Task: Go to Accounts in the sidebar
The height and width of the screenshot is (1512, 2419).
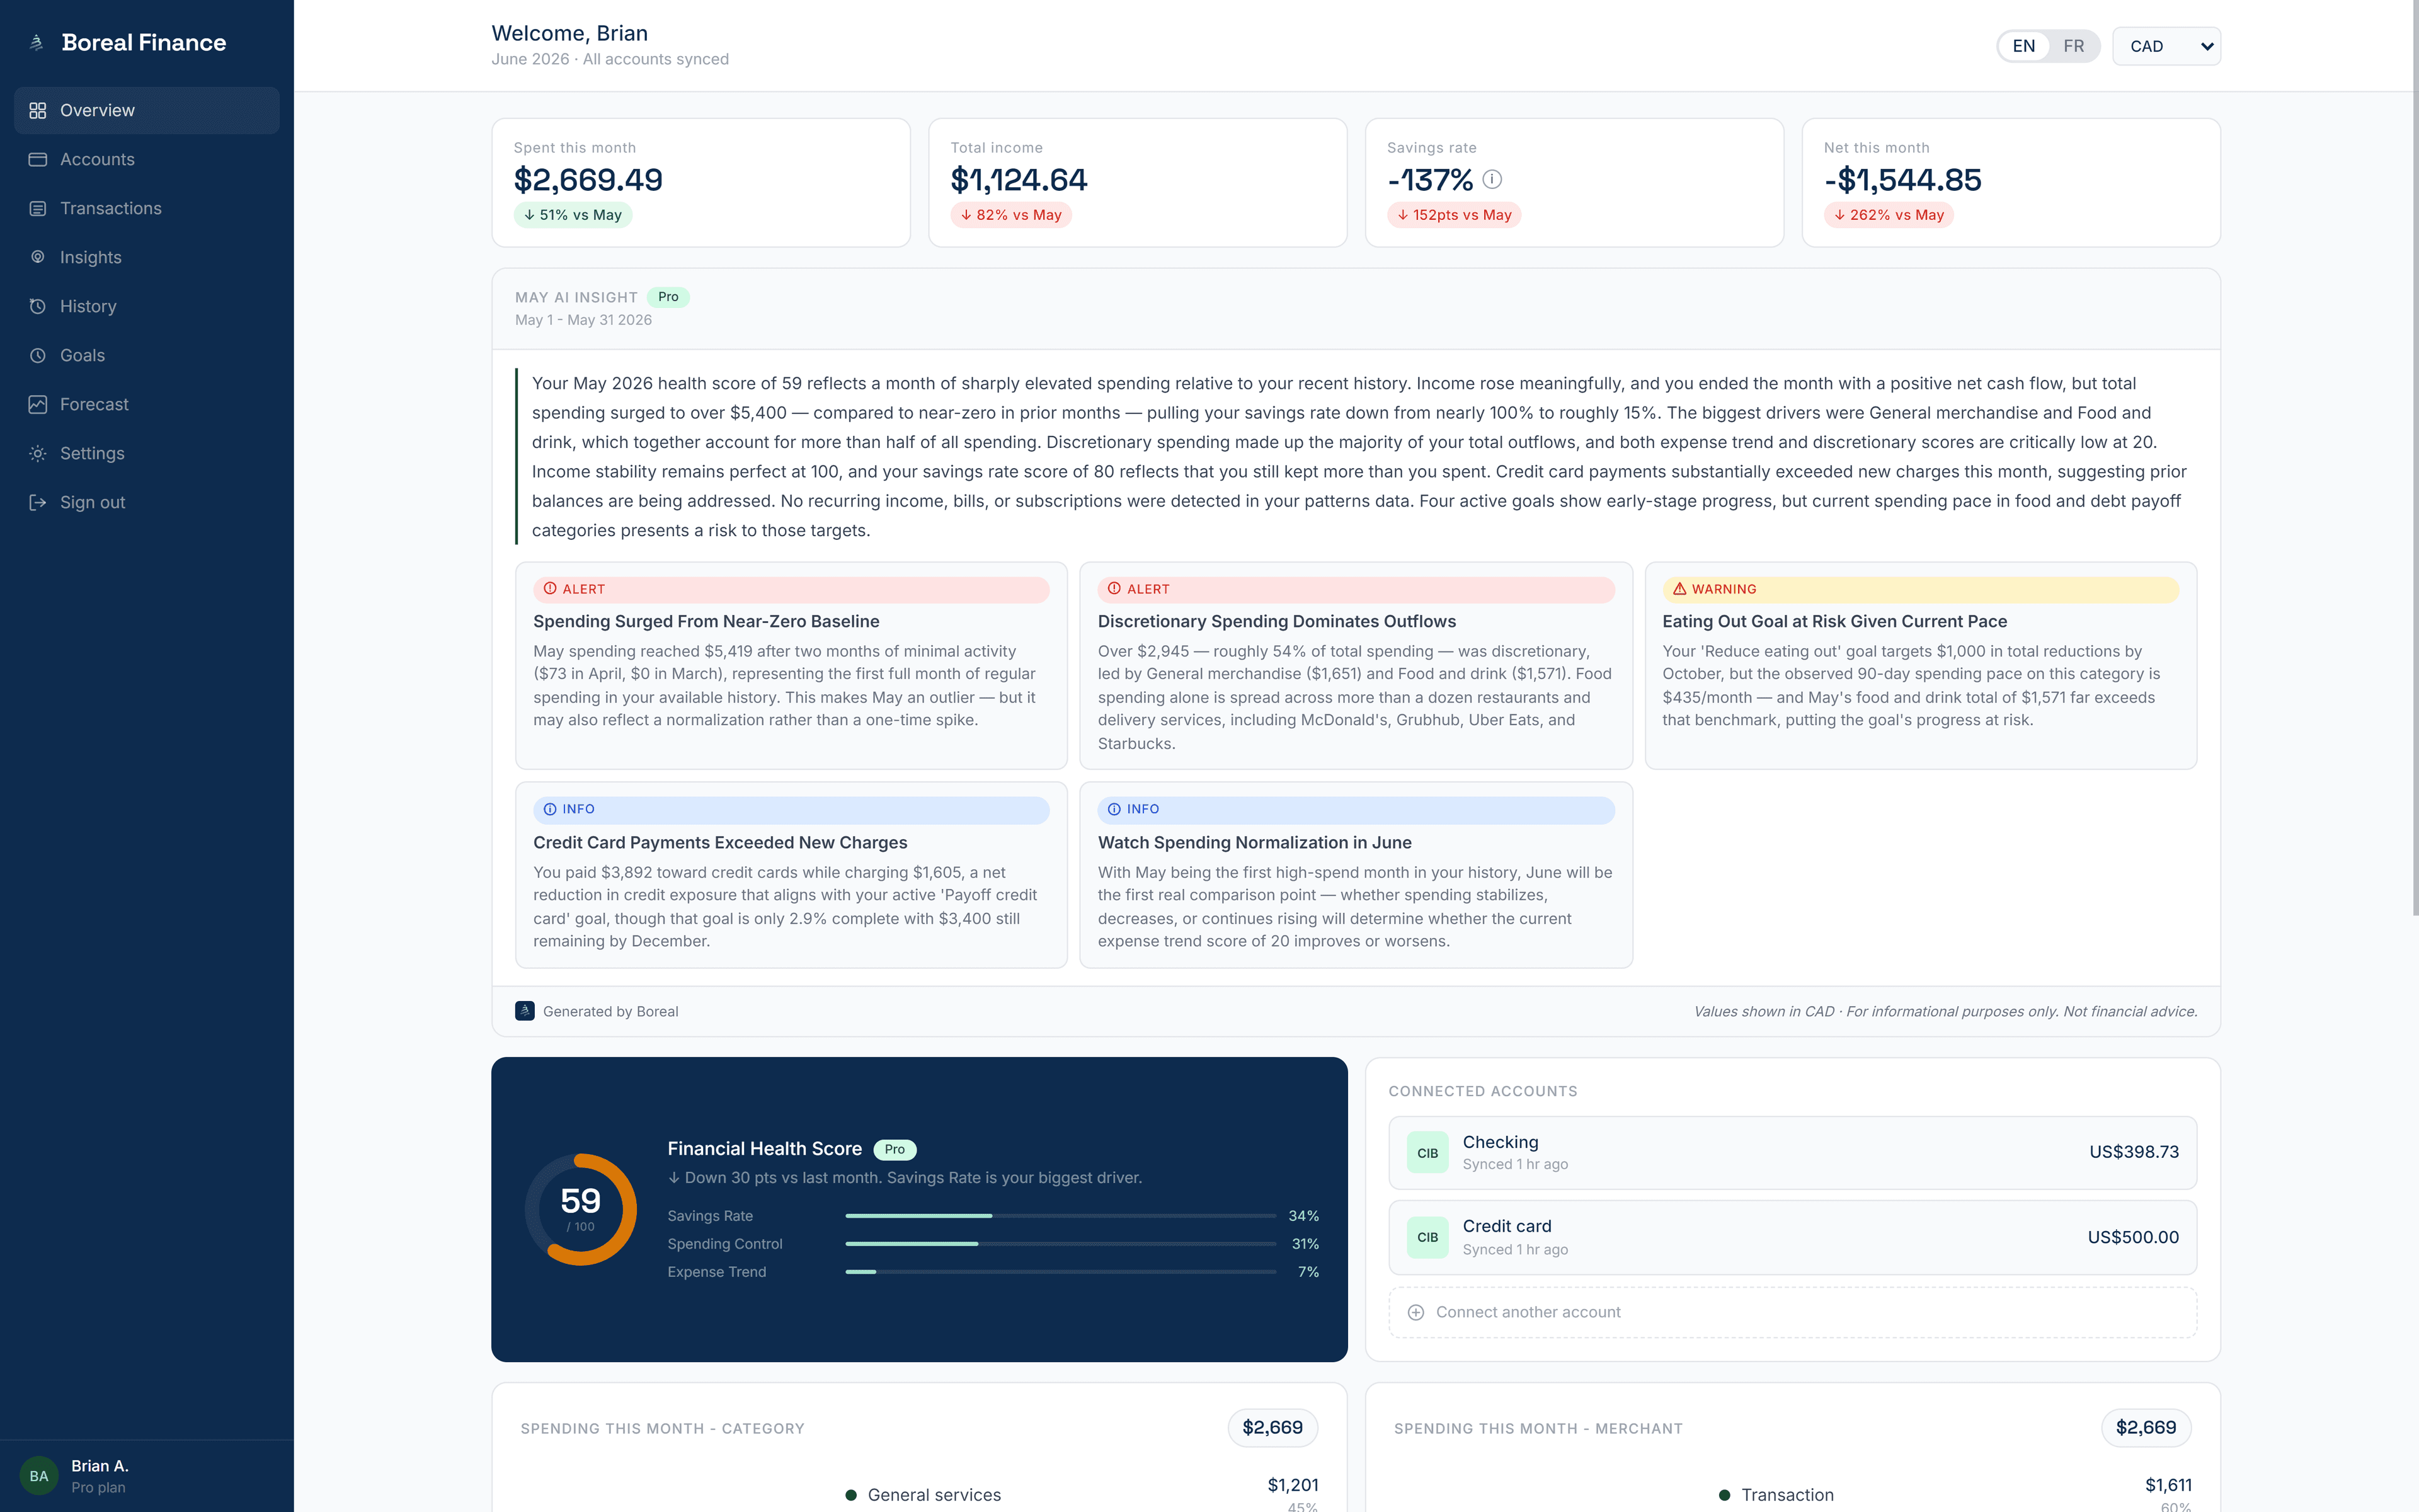Action: coord(147,159)
